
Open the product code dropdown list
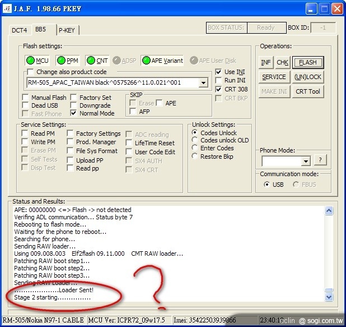coord(203,83)
